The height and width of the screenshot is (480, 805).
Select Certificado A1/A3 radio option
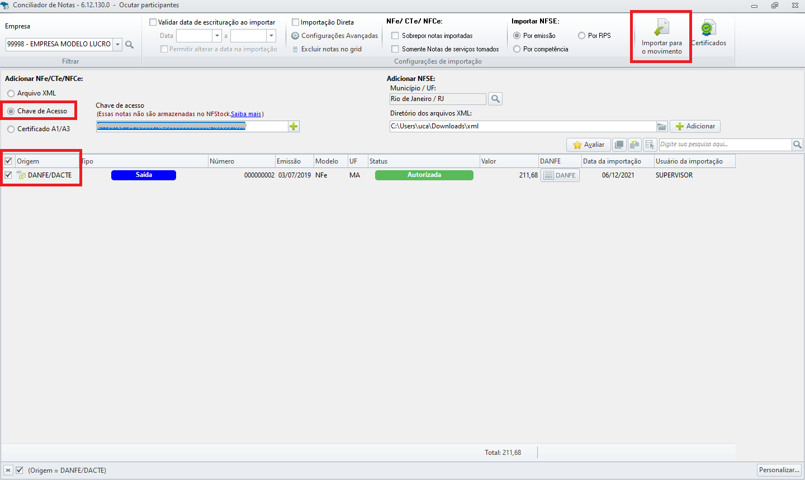[11, 129]
